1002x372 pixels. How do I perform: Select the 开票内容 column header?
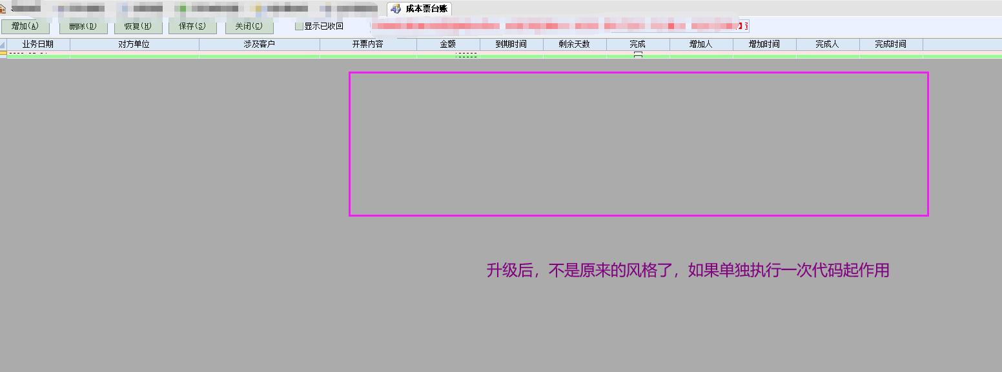click(x=368, y=44)
